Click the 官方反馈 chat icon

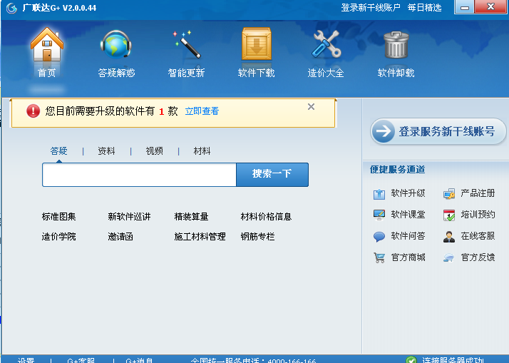(x=449, y=257)
